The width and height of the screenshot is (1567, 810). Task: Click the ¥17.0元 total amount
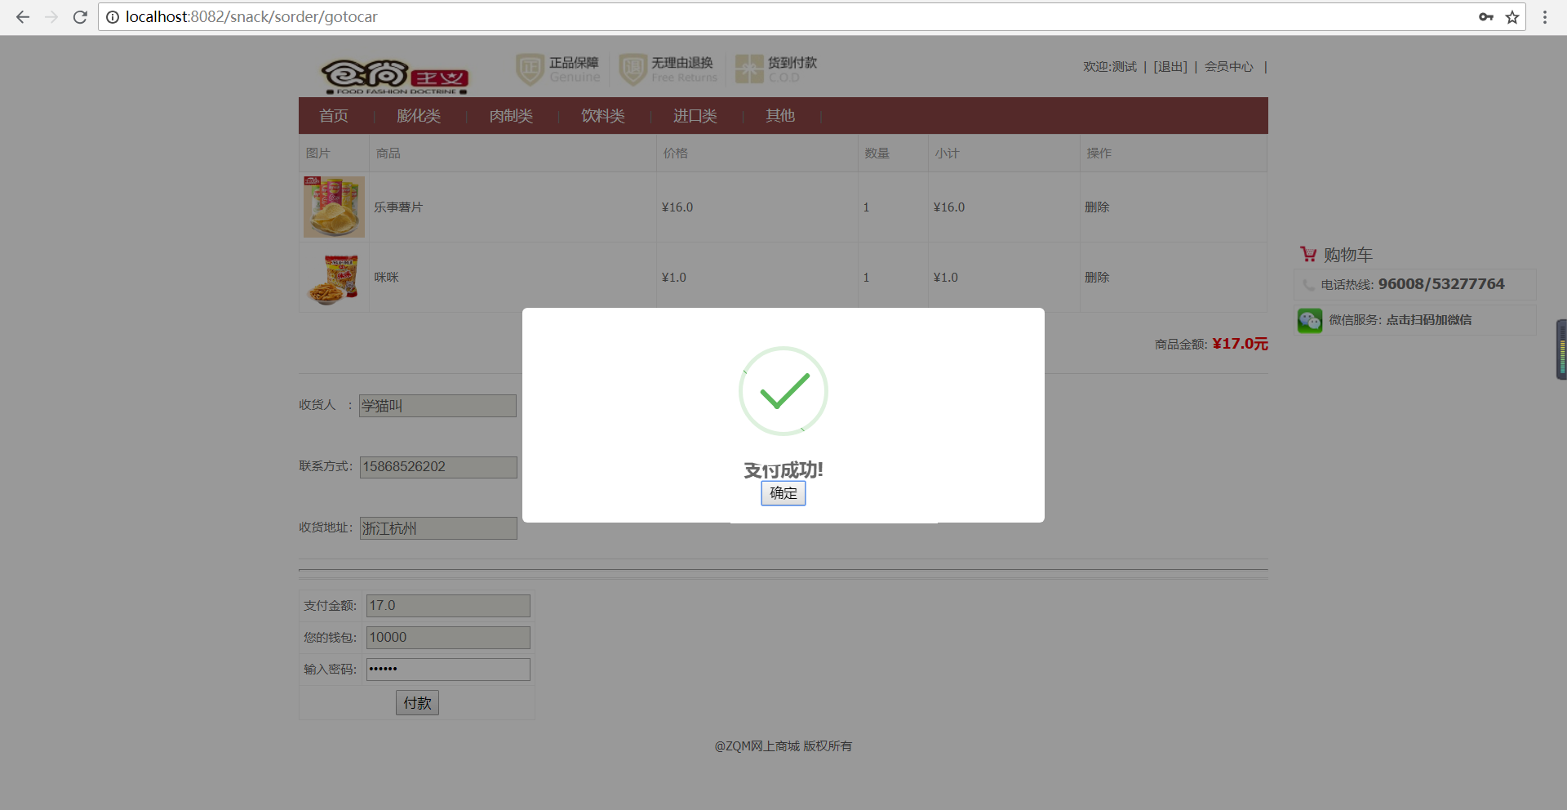coord(1240,344)
